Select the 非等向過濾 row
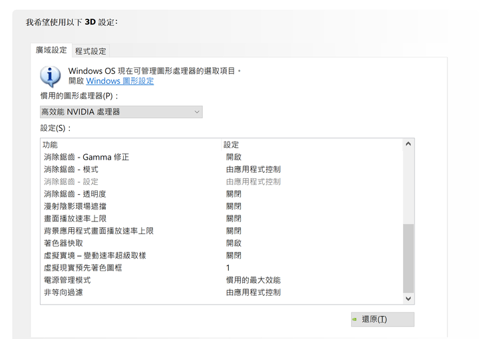Screen dimensions: 479x339 coord(222,292)
